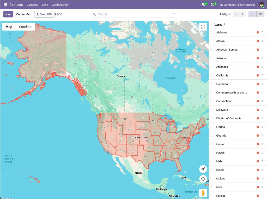Click the red color dot for California

pyautogui.click(x=258, y=75)
